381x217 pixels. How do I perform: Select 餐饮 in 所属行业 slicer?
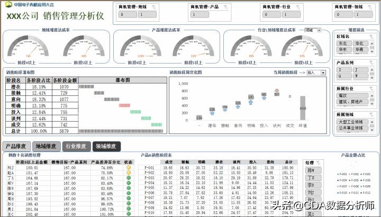[x=352, y=96]
